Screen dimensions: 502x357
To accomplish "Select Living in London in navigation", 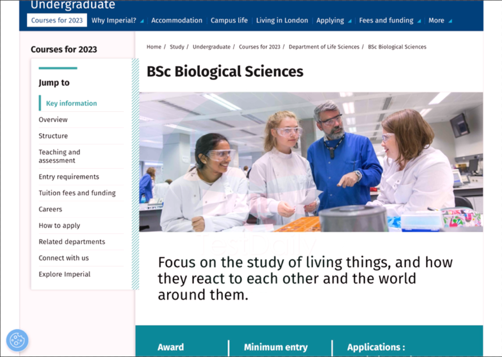I will (x=282, y=20).
